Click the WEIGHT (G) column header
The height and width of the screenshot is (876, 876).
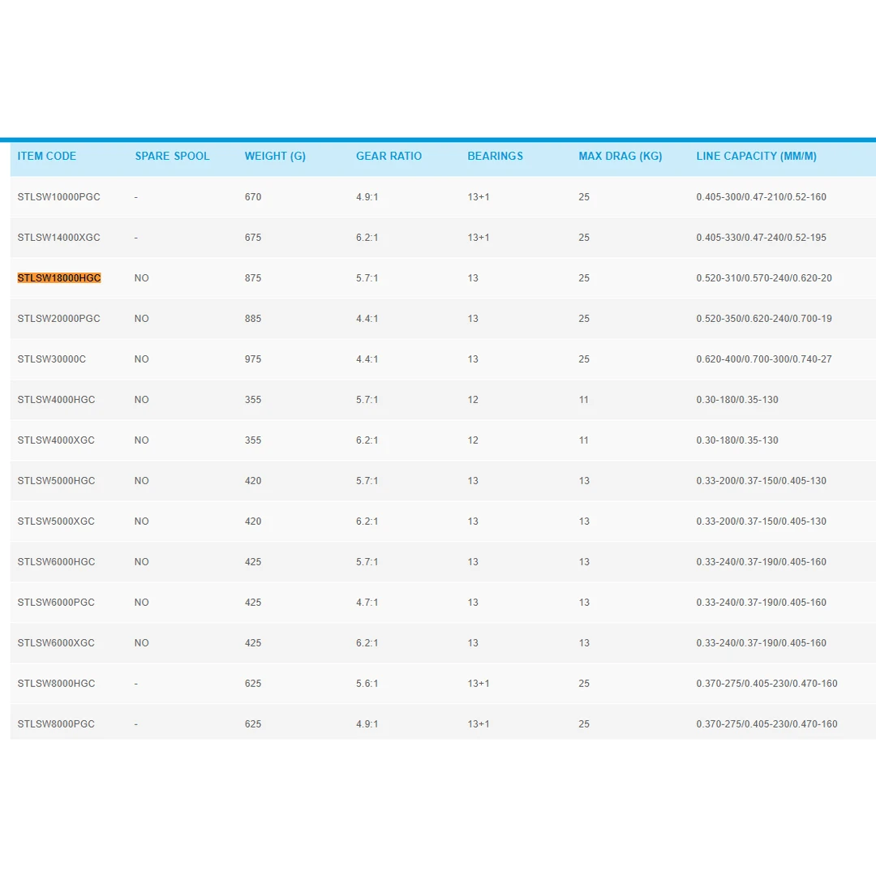coord(275,156)
